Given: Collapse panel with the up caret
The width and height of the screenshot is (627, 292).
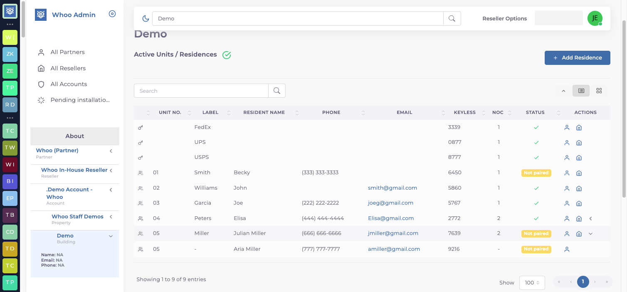Looking at the screenshot, I should pyautogui.click(x=563, y=91).
